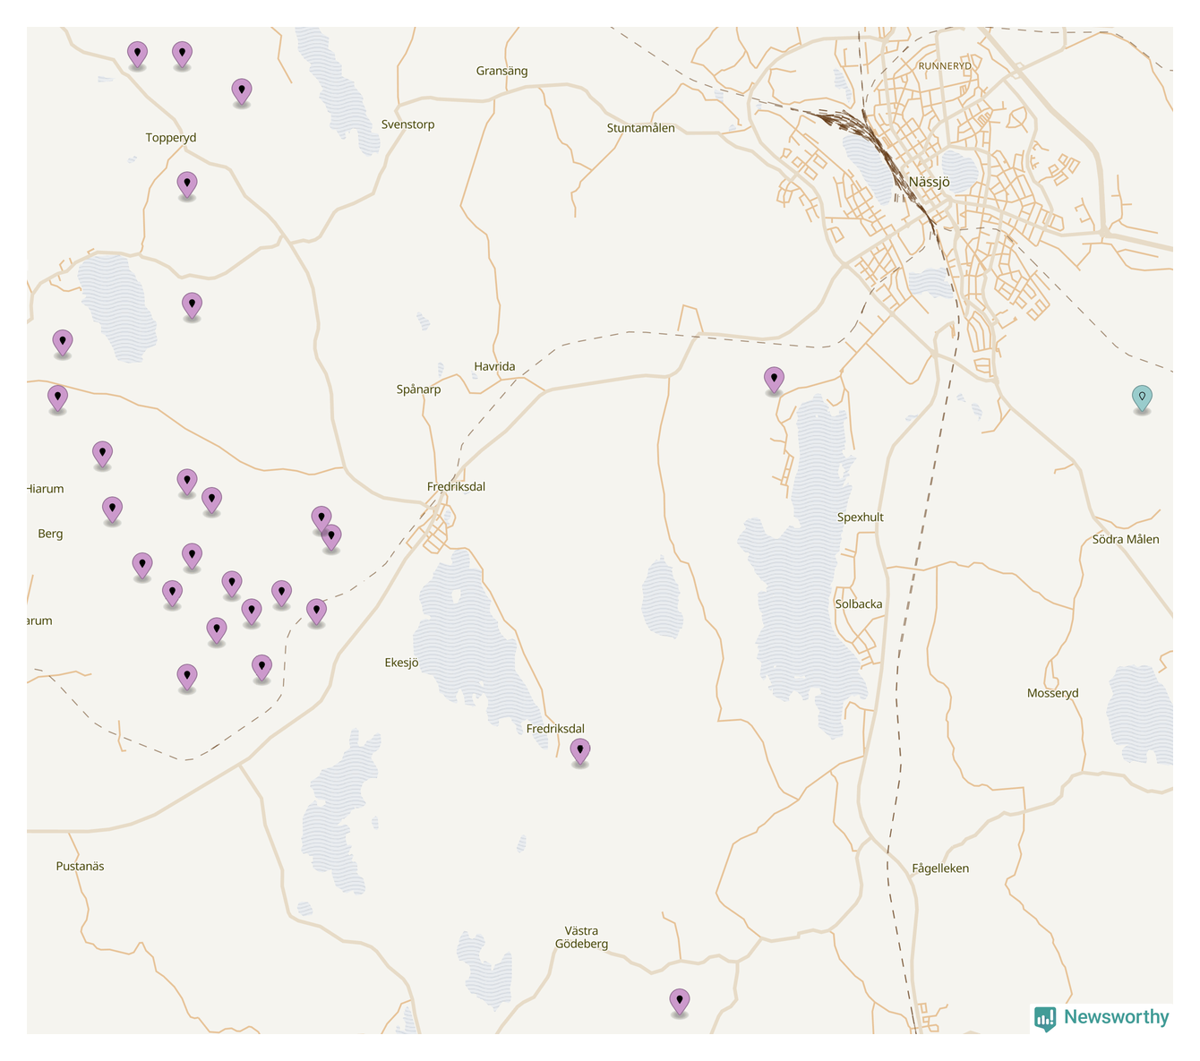This screenshot has width=1200, height=1061.
Task: Select the Fågelleken label
Action: point(939,868)
